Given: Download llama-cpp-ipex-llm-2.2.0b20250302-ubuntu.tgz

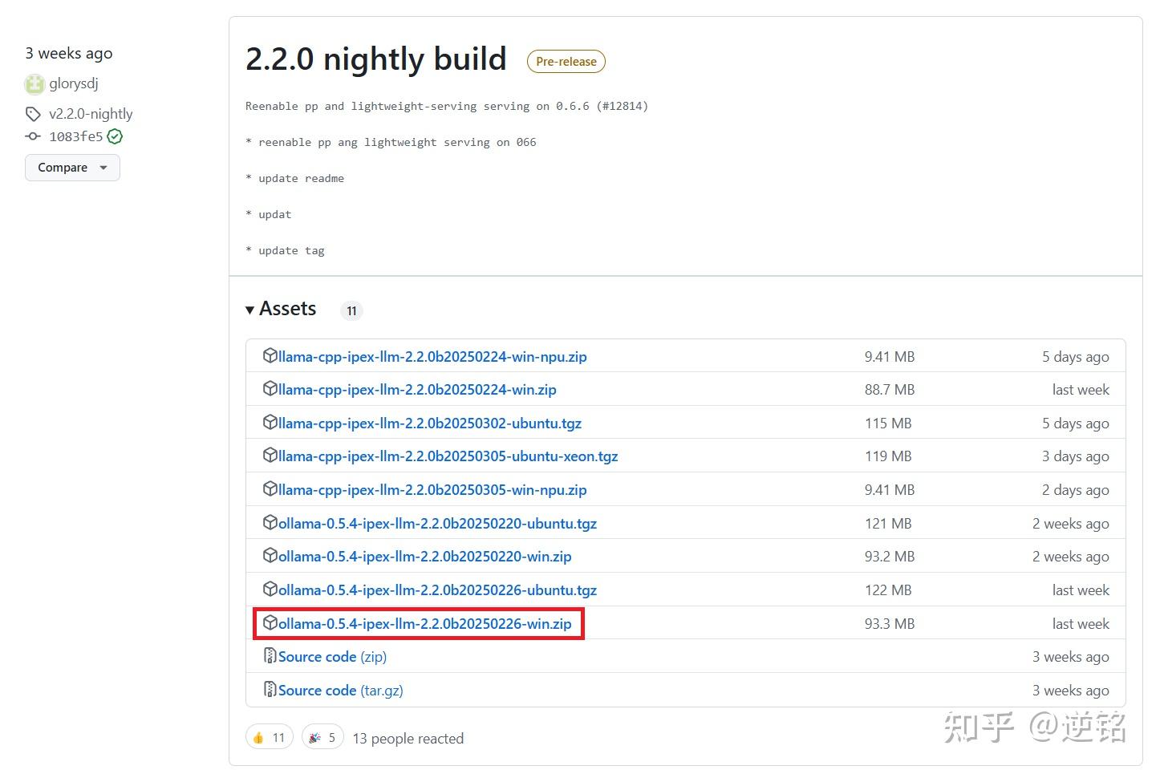Looking at the screenshot, I should [430, 423].
